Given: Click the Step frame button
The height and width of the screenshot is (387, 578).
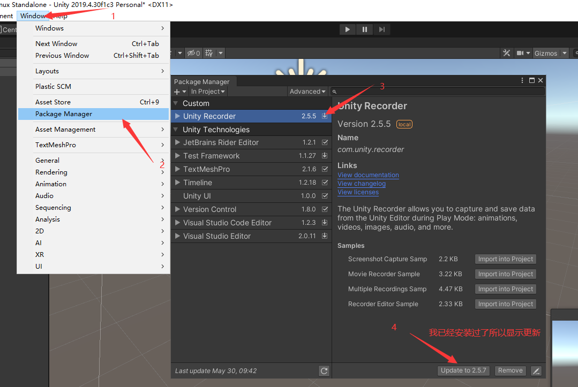Looking at the screenshot, I should [381, 29].
